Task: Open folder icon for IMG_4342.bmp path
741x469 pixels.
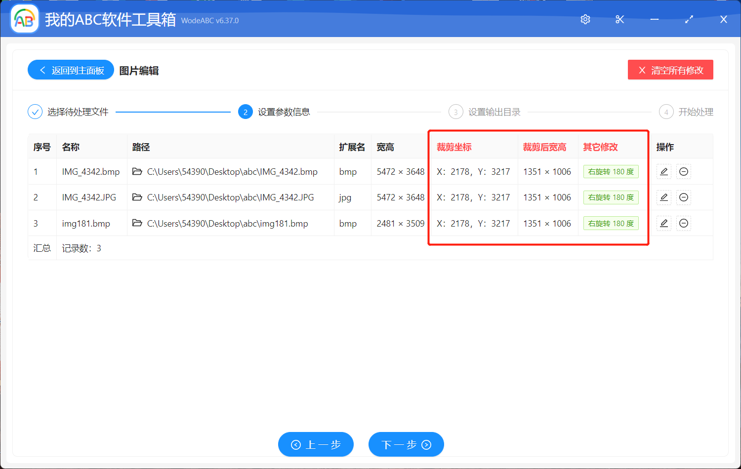Action: 137,172
